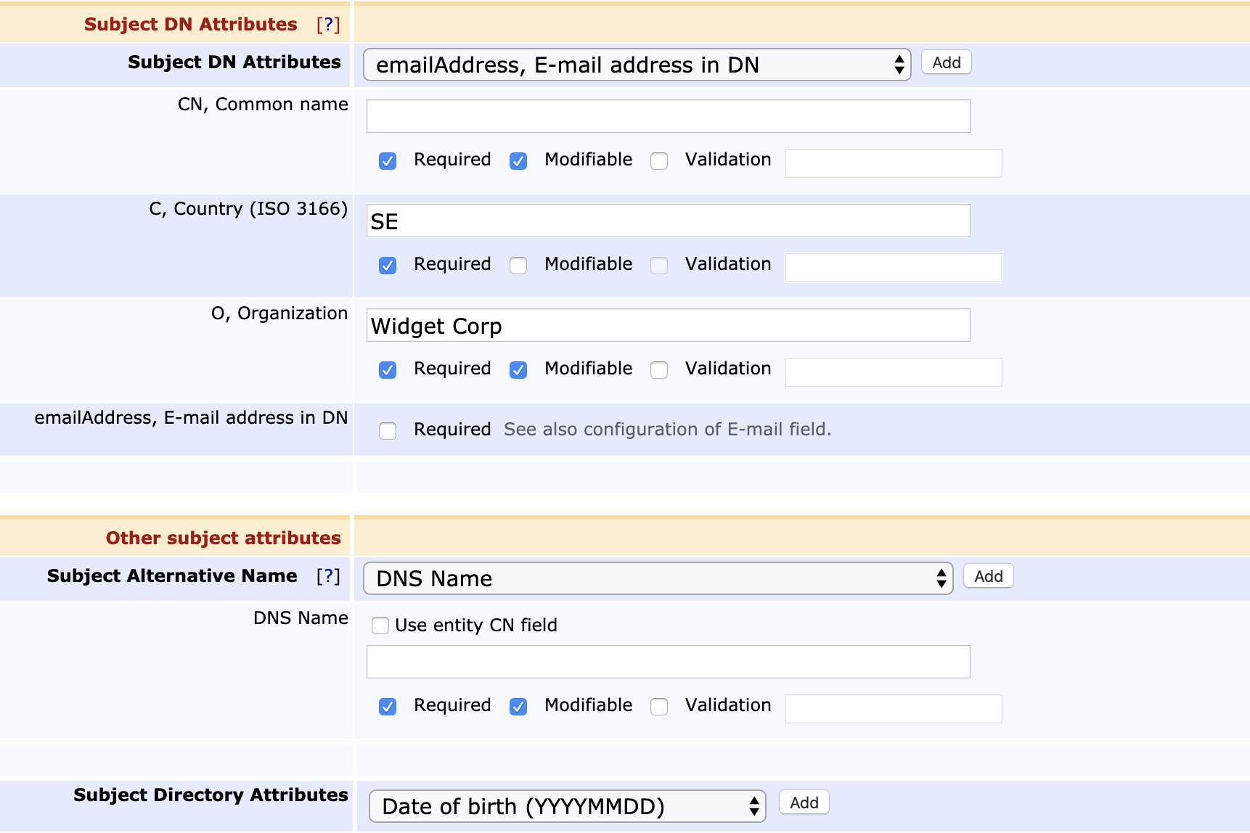Expand the Subject Alternative Name dropdown
Image resolution: width=1250 pixels, height=833 pixels.
pos(658,579)
